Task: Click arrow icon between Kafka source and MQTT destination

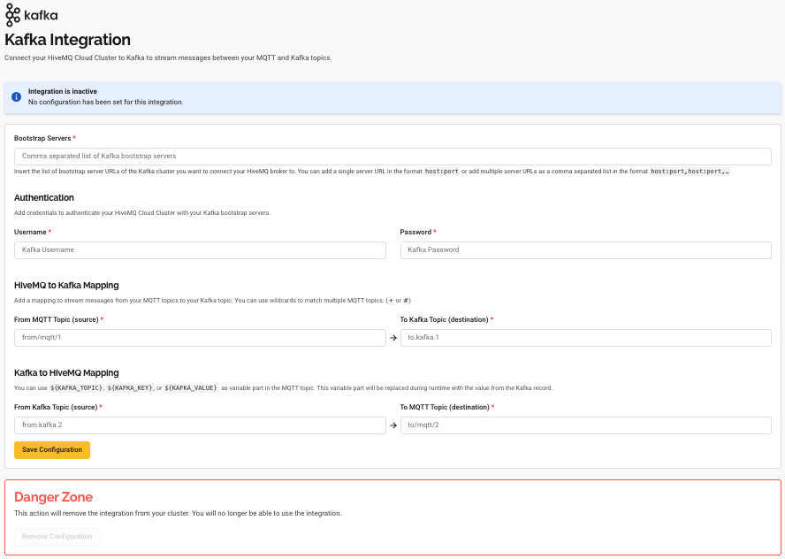Action: point(393,425)
